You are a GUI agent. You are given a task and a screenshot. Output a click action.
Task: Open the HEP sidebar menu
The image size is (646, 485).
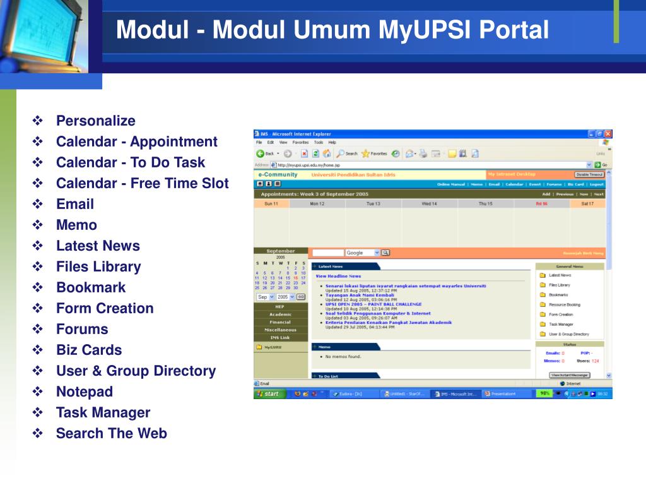tap(281, 306)
